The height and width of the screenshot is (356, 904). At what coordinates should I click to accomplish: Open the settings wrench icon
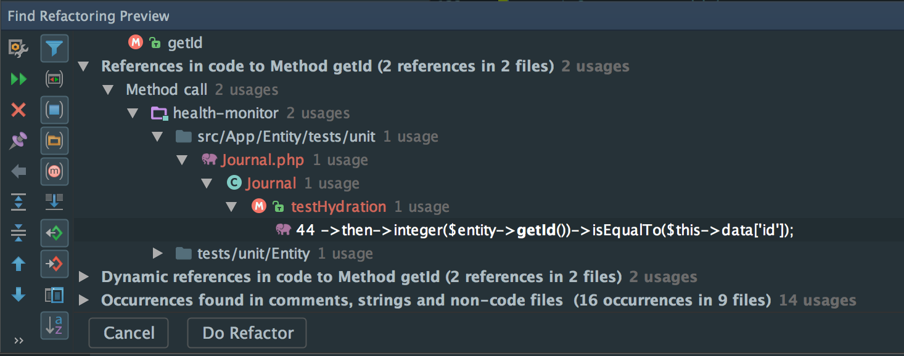(18, 48)
